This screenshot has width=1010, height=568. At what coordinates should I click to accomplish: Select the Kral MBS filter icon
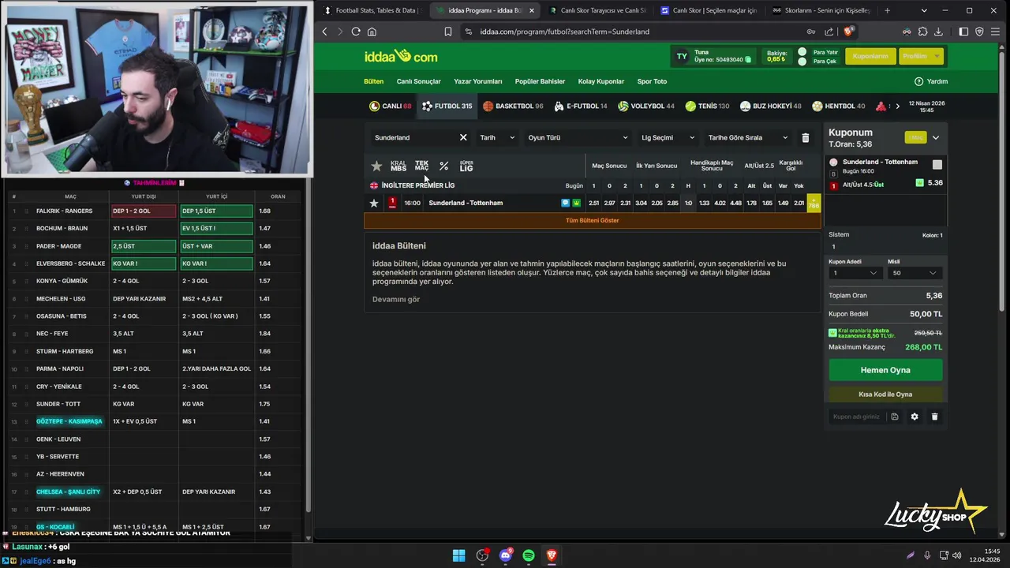tap(398, 166)
